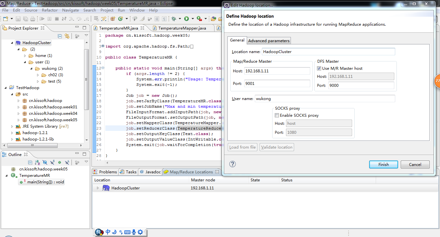Expand the JRE System Library node
The width and height of the screenshot is (440, 237).
click(x=12, y=126)
